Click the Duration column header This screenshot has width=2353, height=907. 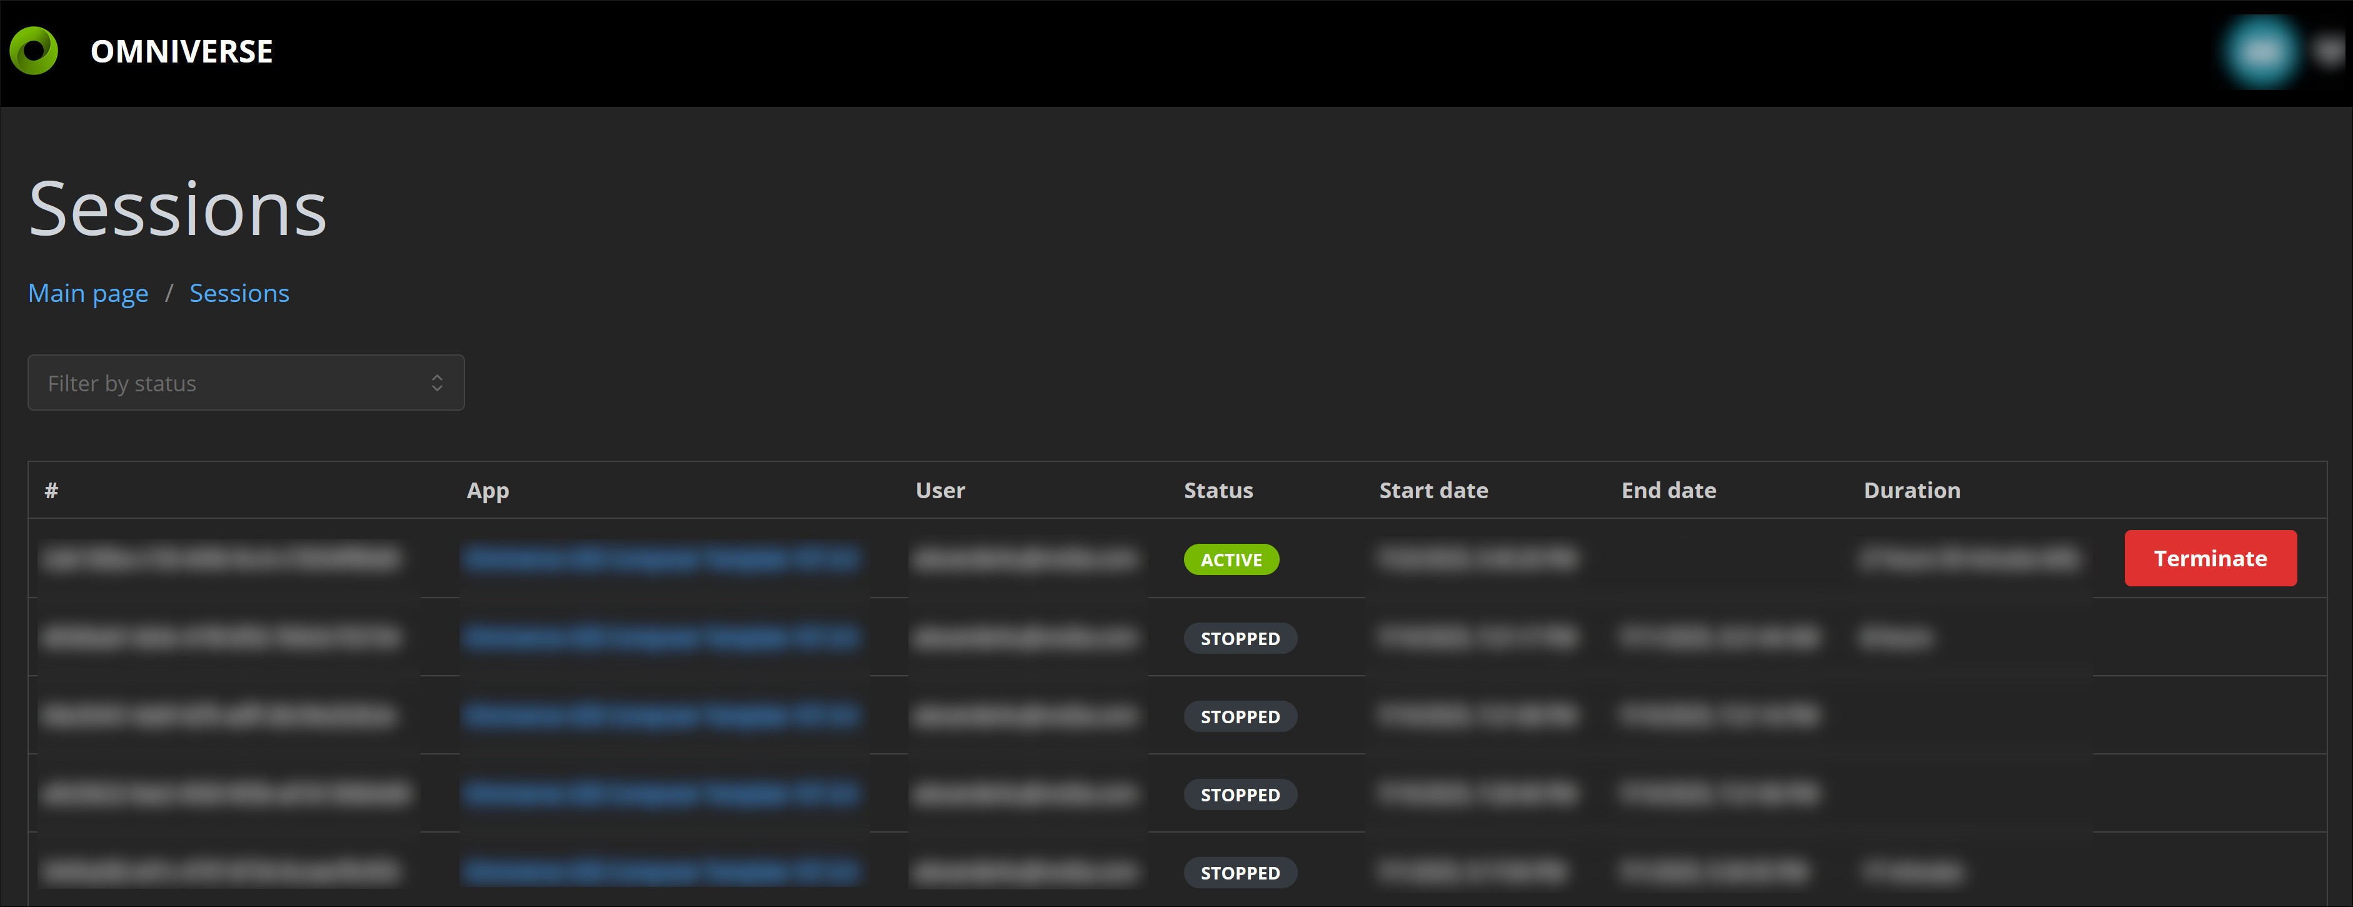click(x=1911, y=491)
